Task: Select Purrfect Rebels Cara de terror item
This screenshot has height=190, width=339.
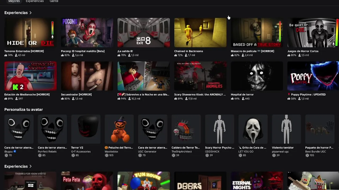Action: pyautogui.click(x=52, y=129)
